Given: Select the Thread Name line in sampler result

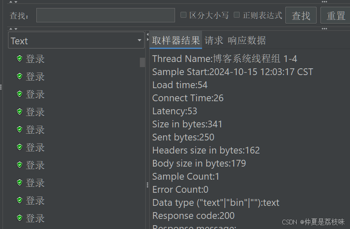Looking at the screenshot, I should point(224,59).
